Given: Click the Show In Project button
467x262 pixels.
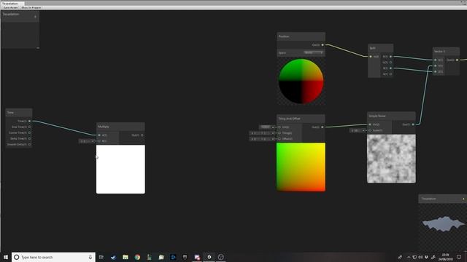Looking at the screenshot, I should point(31,7).
